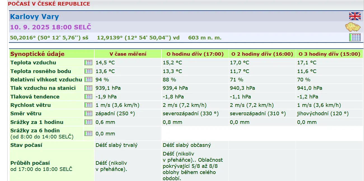Open table icon for Směr větru
This screenshot has height=181, width=364.
[88, 114]
